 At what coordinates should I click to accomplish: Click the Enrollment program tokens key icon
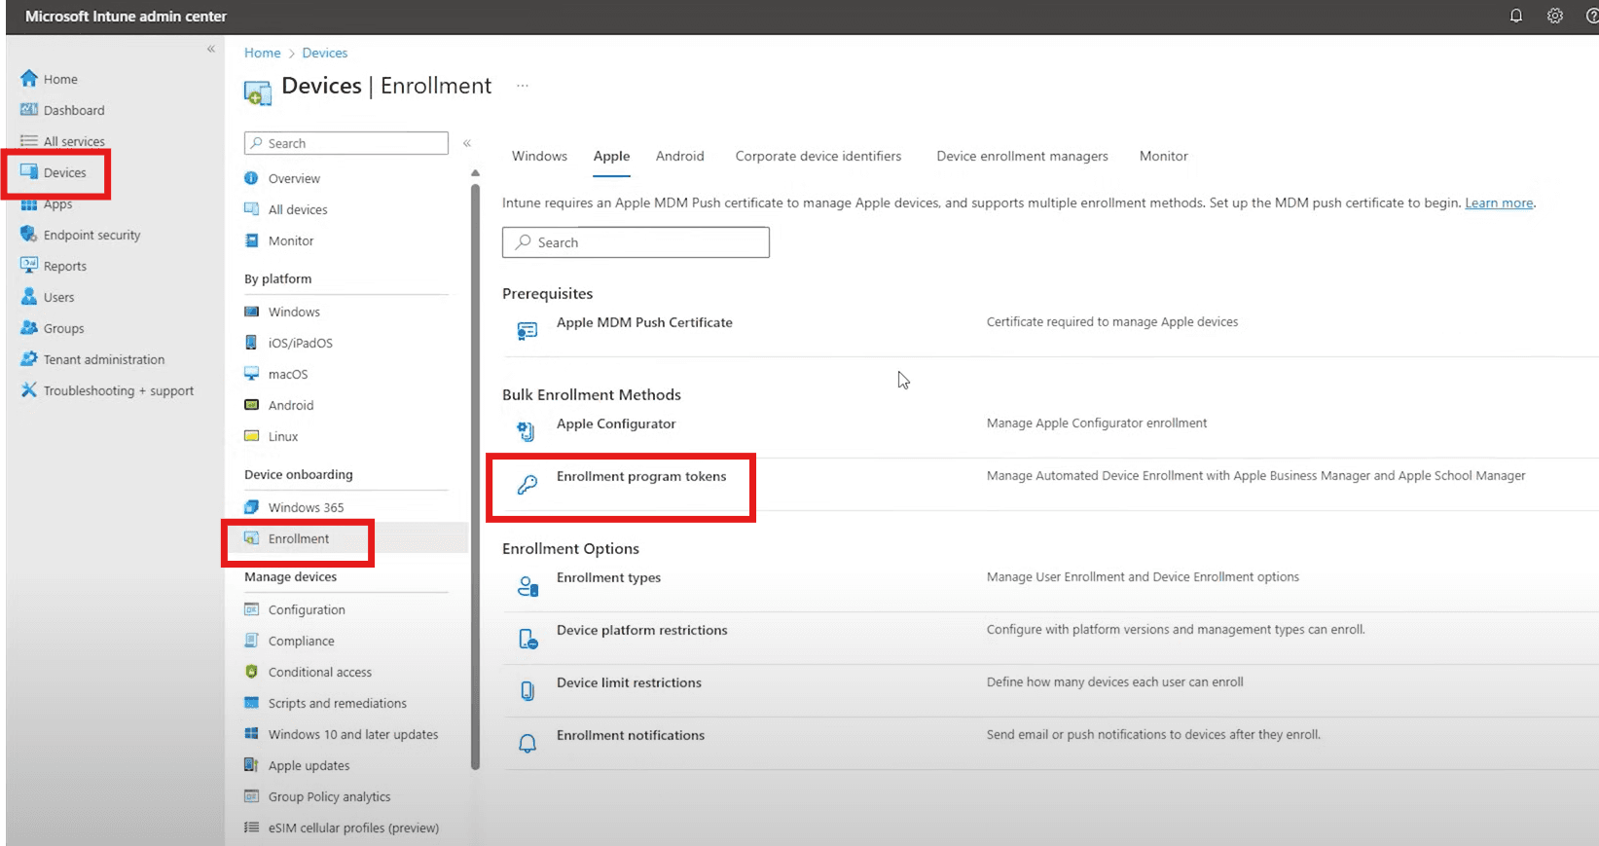527,484
